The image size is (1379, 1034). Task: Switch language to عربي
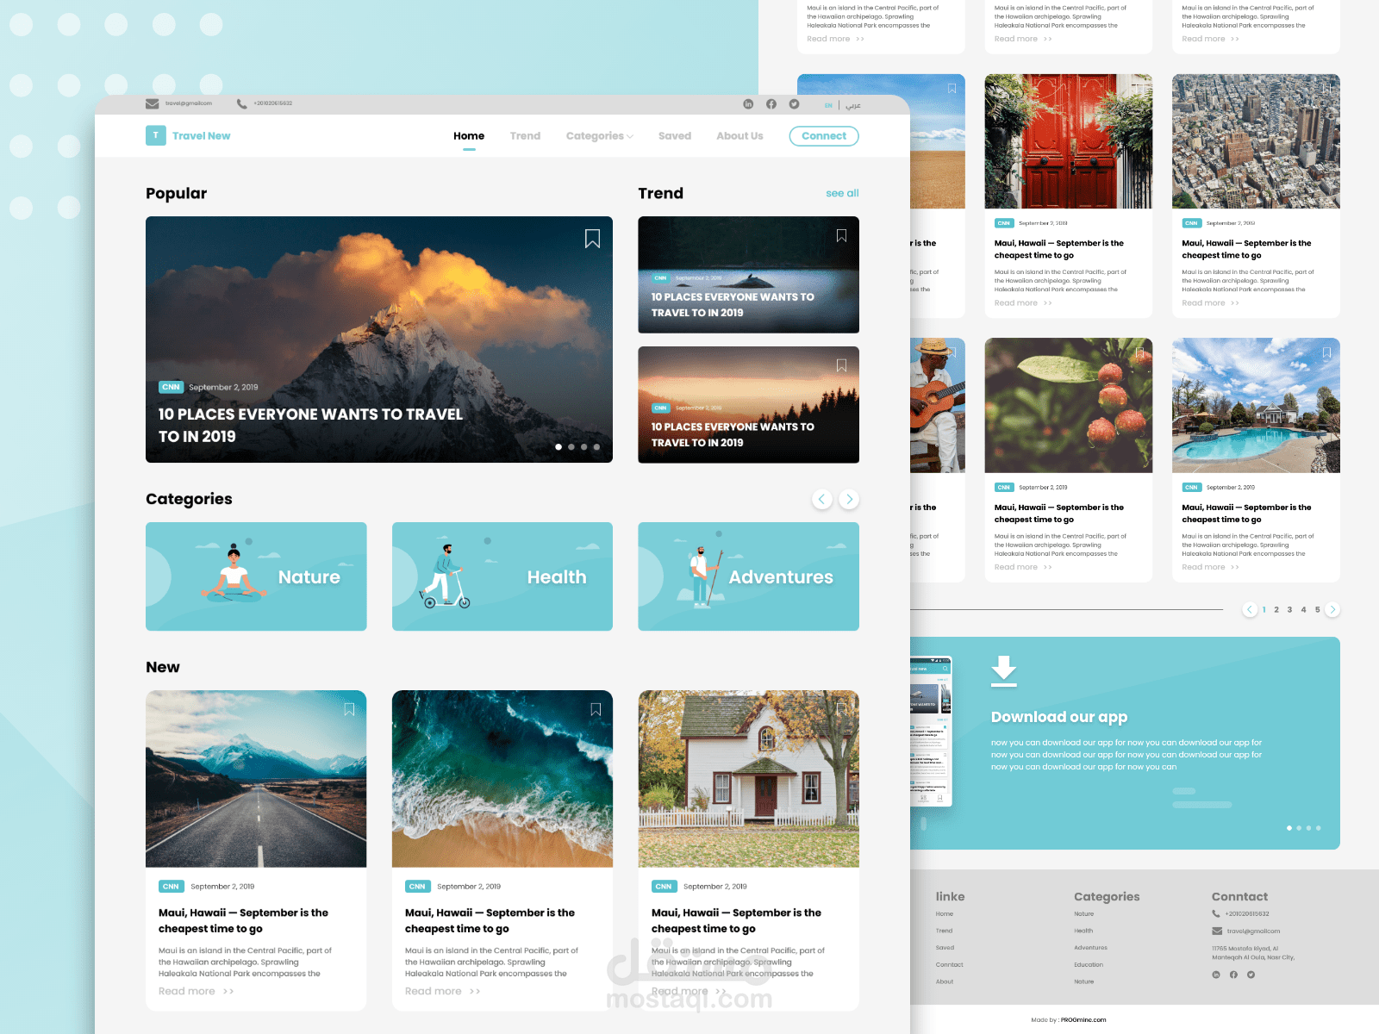[852, 105]
